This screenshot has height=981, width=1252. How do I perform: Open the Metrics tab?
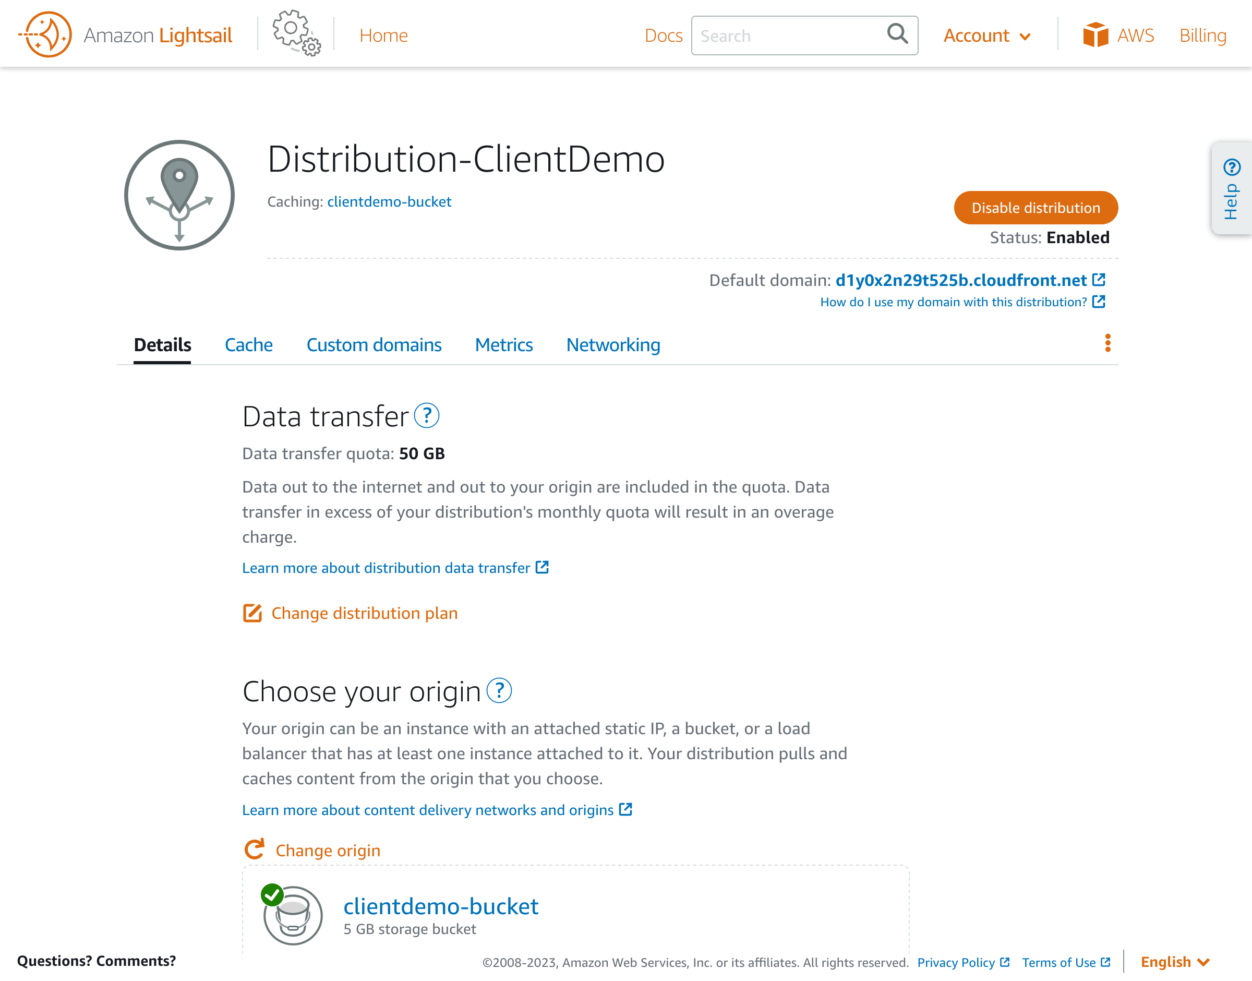503,344
